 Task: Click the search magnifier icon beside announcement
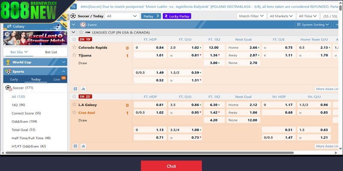73,7
